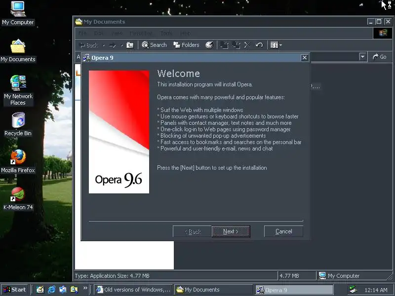The height and width of the screenshot is (296, 395).
Task: Click Next in the Opera installer
Action: (x=231, y=231)
